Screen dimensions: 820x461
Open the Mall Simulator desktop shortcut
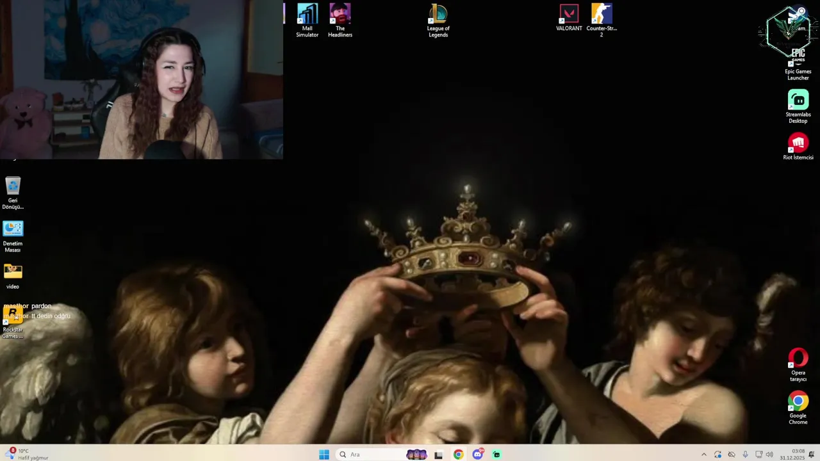307,20
